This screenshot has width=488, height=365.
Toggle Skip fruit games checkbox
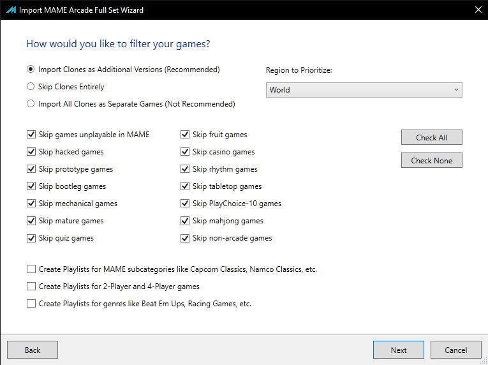point(185,135)
